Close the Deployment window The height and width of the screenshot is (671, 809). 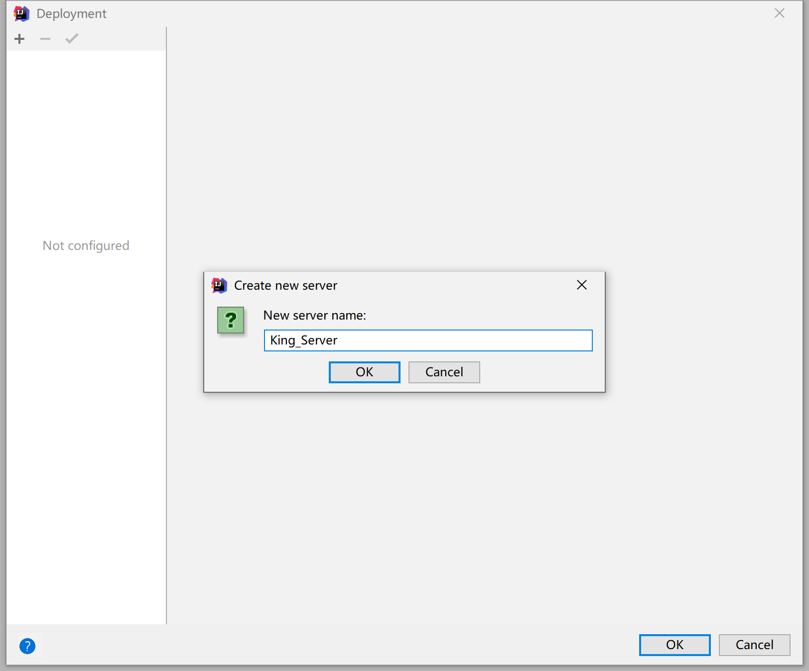pyautogui.click(x=779, y=13)
